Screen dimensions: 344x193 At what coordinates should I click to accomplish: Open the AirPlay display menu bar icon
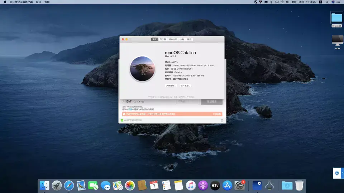277,2
